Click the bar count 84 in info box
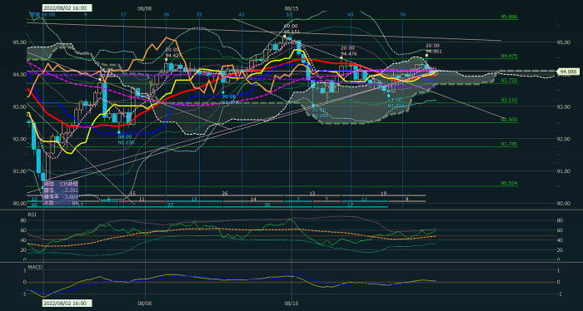The width and height of the screenshot is (583, 311). pos(75,204)
